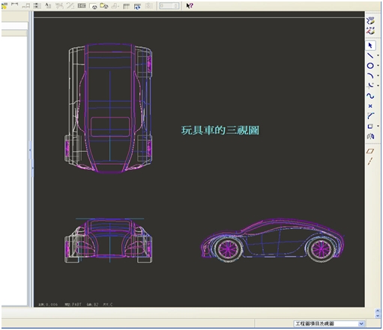
Task: Select the Point (x) tool
Action: click(370, 106)
